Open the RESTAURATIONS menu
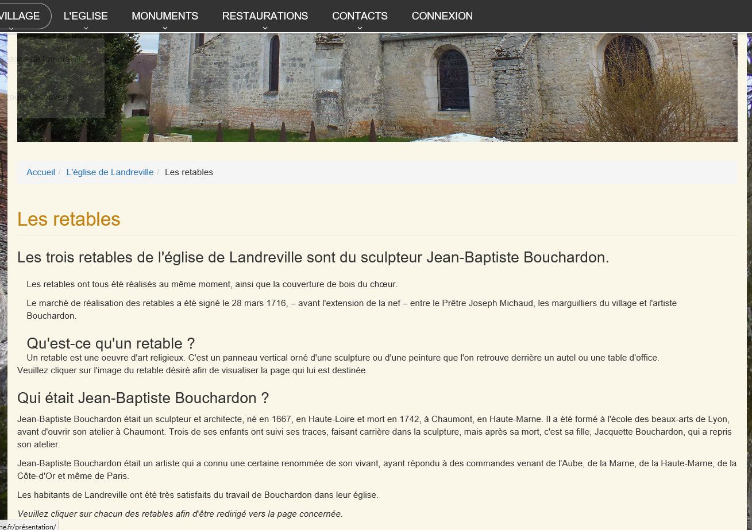 tap(265, 16)
